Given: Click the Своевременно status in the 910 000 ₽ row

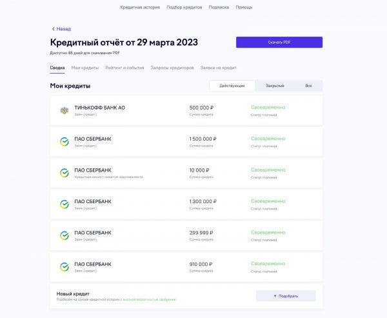Looking at the screenshot, I should [x=268, y=264].
